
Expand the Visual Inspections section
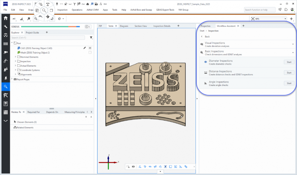(x=293, y=44)
